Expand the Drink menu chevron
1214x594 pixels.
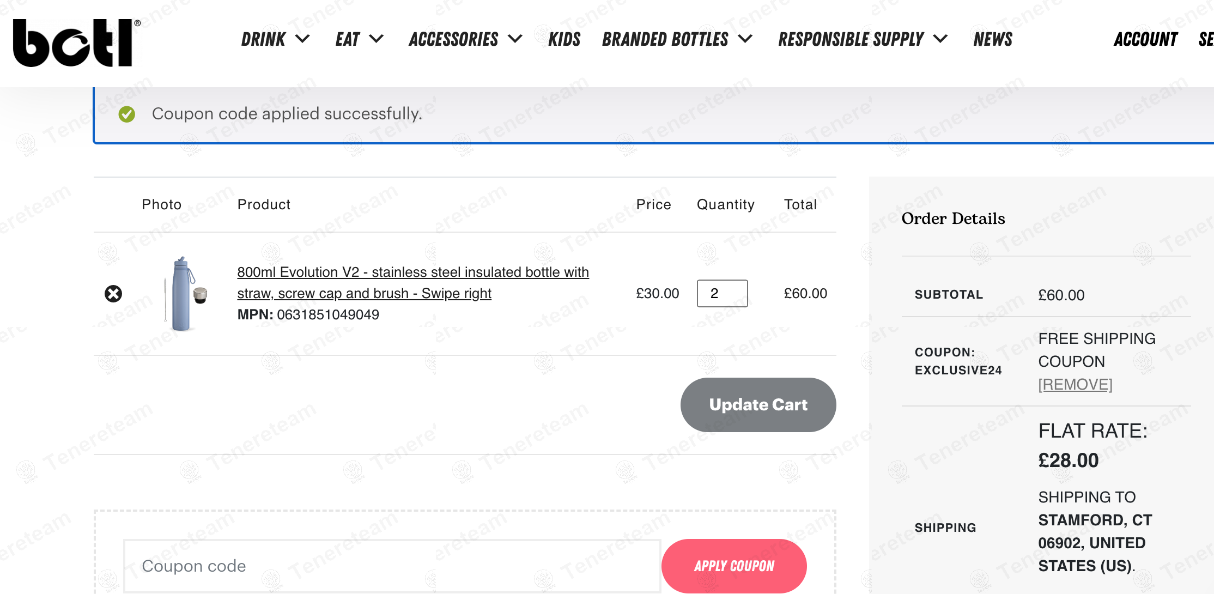303,39
